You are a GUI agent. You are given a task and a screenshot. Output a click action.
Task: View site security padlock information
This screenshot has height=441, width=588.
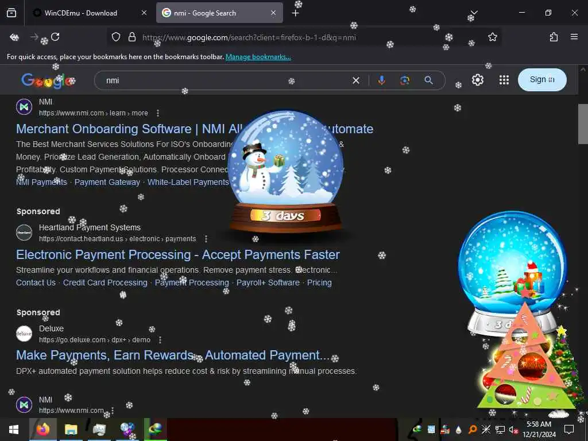132,37
